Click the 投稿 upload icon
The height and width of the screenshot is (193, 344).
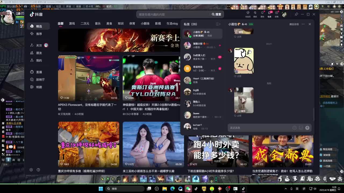277,13
